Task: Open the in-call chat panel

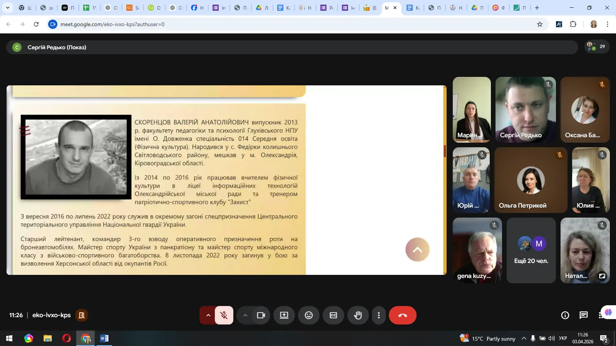Action: tap(584, 315)
